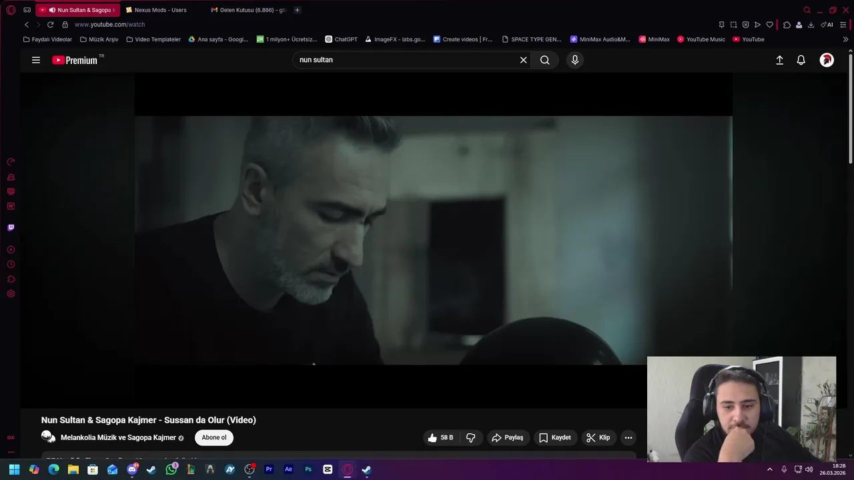Share the video with Paylaş
The width and height of the screenshot is (854, 480).
tap(507, 438)
